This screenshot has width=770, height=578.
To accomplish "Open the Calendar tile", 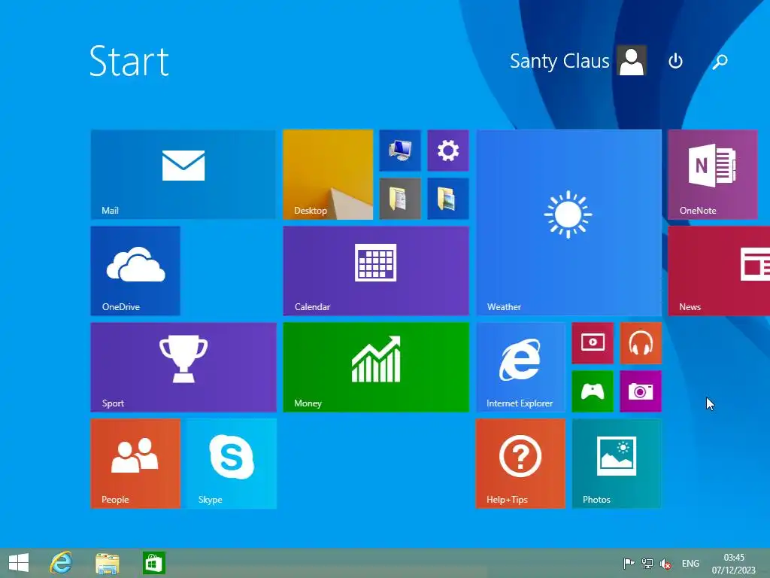I will coord(376,271).
